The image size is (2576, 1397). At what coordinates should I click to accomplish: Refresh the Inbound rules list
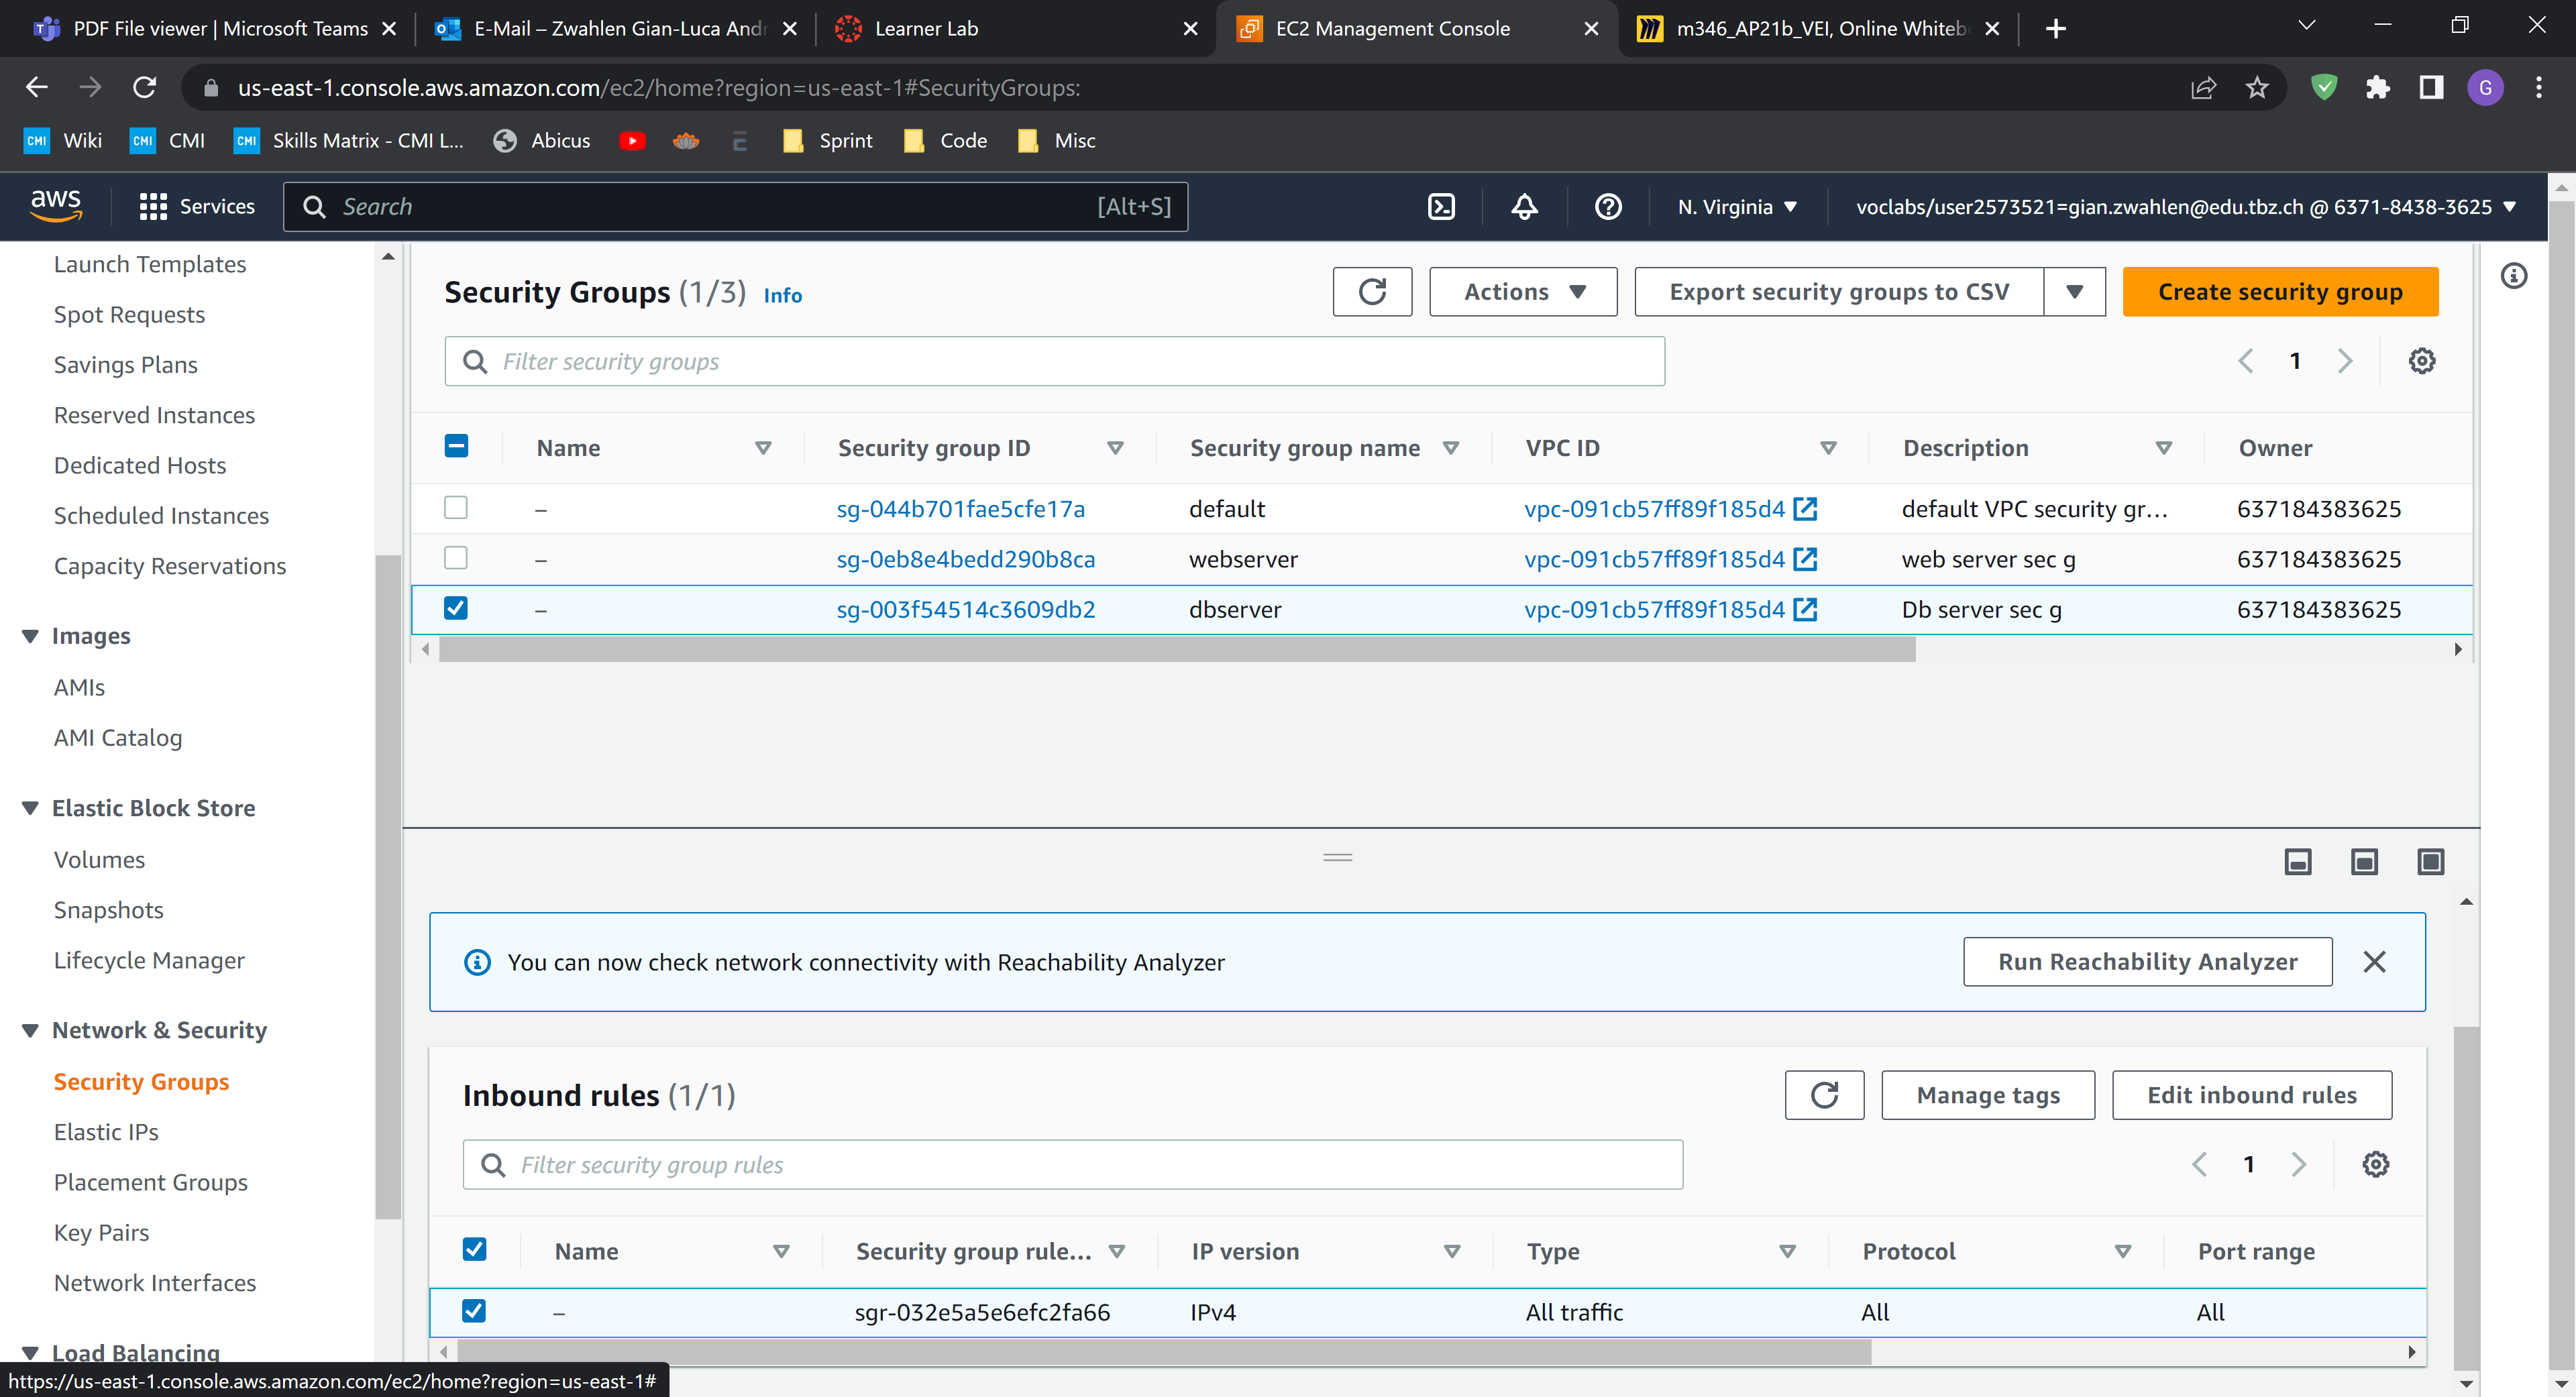(1824, 1095)
